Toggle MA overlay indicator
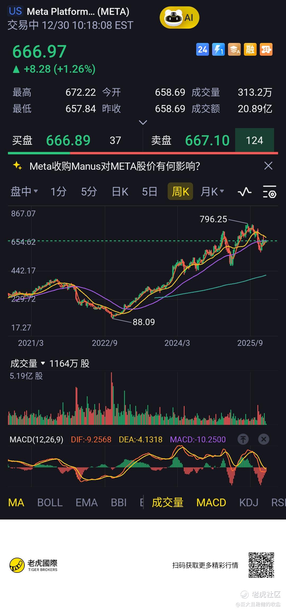Image resolution: width=286 pixels, height=611 pixels. click(16, 503)
